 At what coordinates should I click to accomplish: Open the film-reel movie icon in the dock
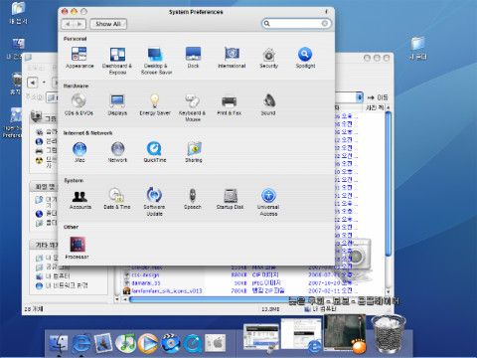170,343
